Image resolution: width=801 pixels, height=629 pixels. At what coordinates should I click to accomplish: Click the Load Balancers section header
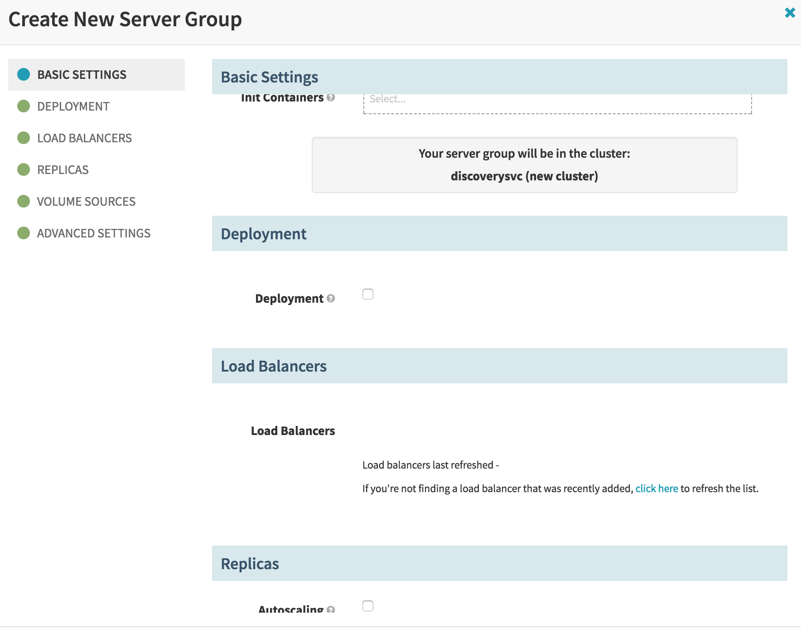point(499,366)
